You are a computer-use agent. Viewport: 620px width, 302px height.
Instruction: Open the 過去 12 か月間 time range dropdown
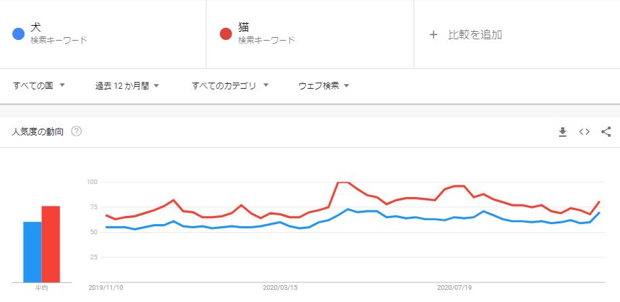click(127, 86)
